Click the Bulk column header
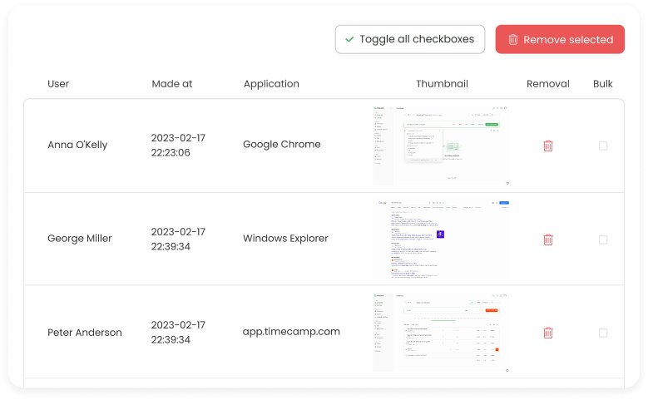Viewport: 648px width, 400px height. coord(603,84)
